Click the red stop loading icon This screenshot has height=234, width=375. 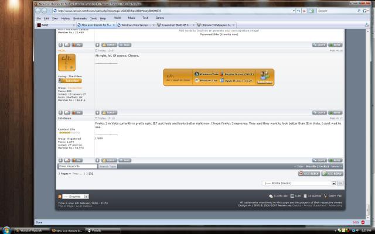[304, 11]
